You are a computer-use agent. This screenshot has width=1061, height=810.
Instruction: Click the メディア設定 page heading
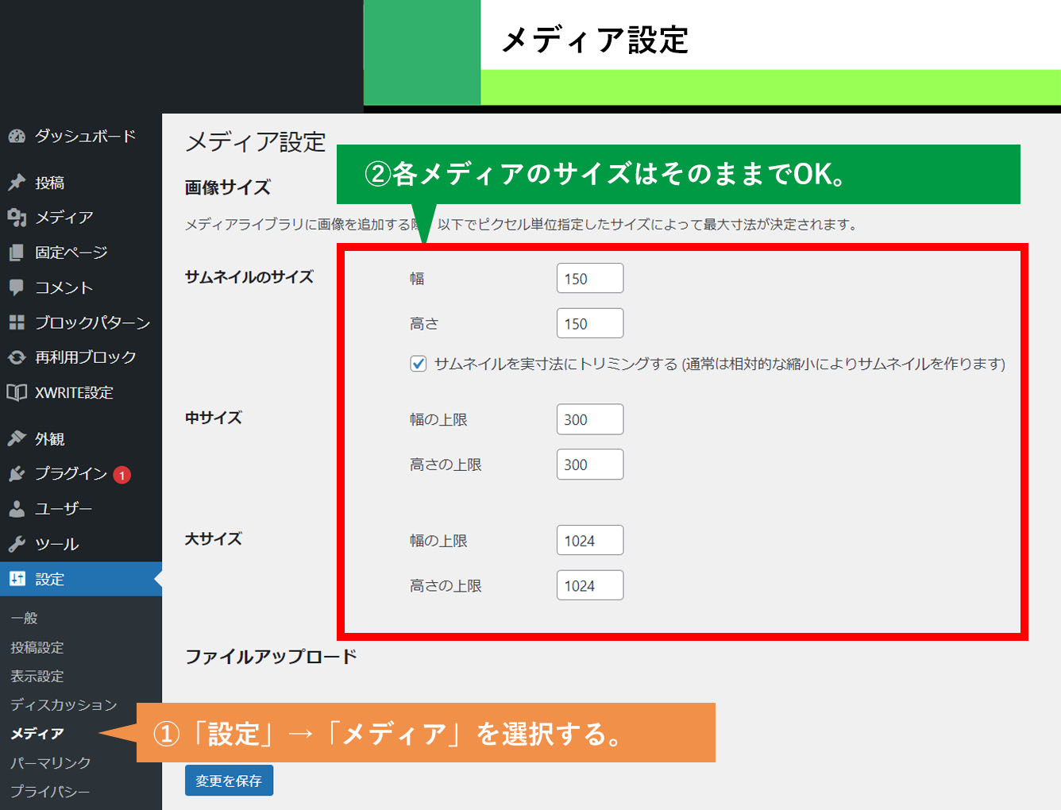(x=256, y=142)
